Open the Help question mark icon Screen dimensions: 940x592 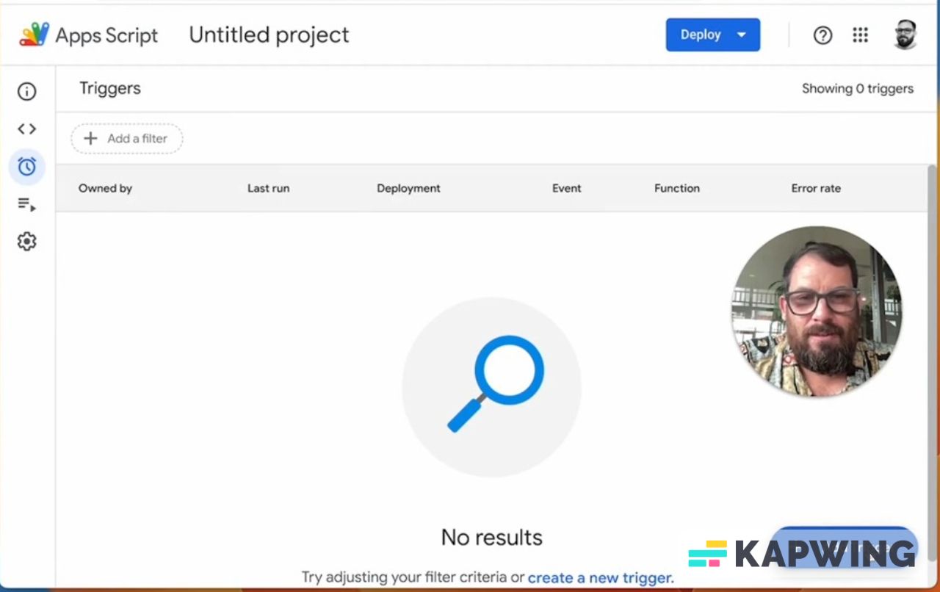click(823, 35)
